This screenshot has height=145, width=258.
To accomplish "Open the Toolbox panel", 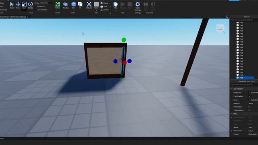I will pos(66,5).
